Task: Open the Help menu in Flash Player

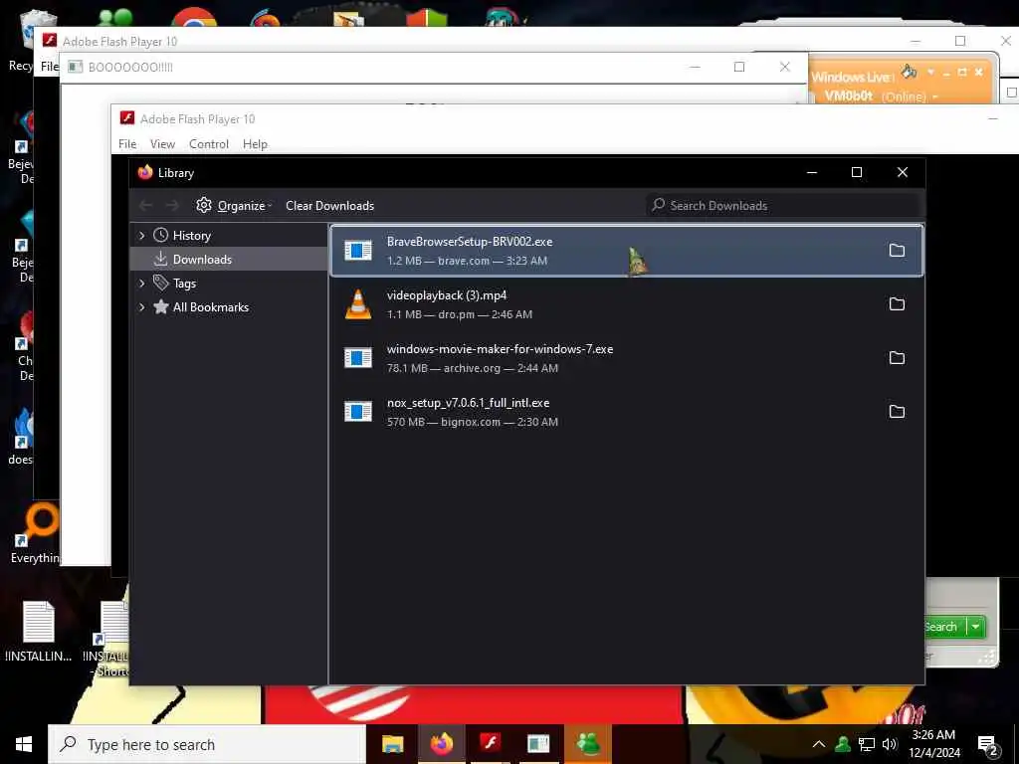Action: click(x=255, y=143)
